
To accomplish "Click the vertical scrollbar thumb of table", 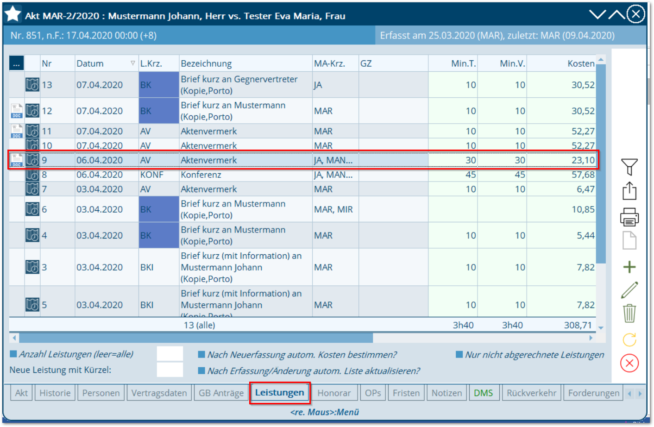I will (x=601, y=164).
